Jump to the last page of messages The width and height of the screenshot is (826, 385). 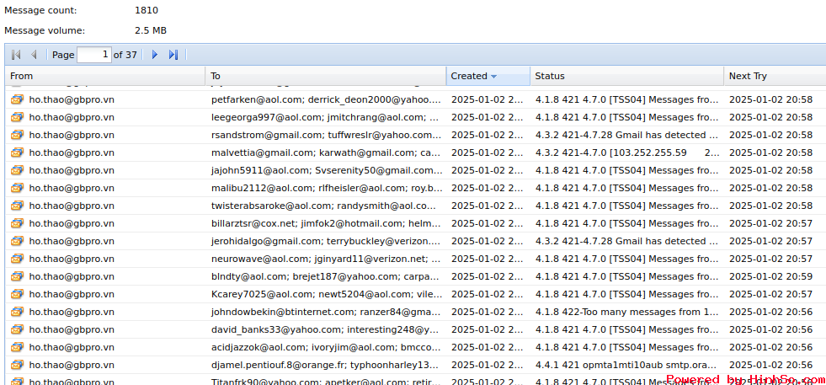point(173,55)
